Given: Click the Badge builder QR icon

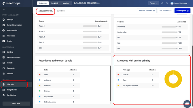Looking at the screenshot, I should (3, 90).
